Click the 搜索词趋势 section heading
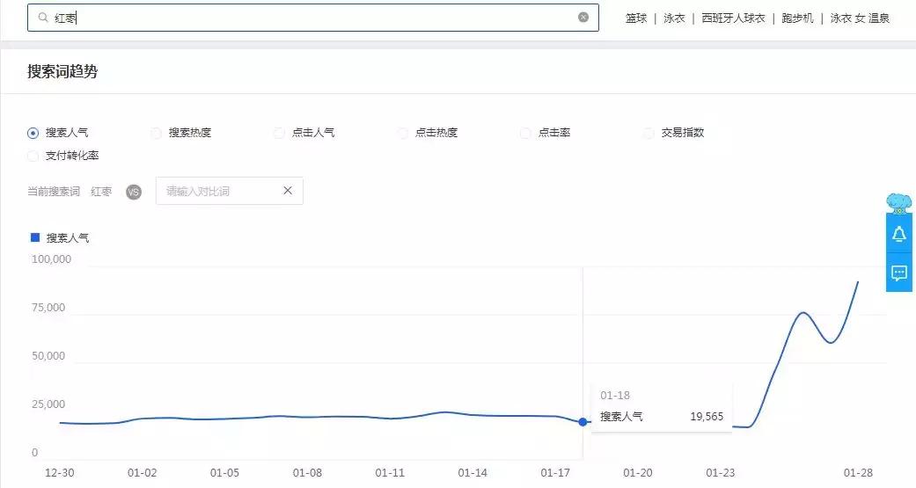 [62, 71]
